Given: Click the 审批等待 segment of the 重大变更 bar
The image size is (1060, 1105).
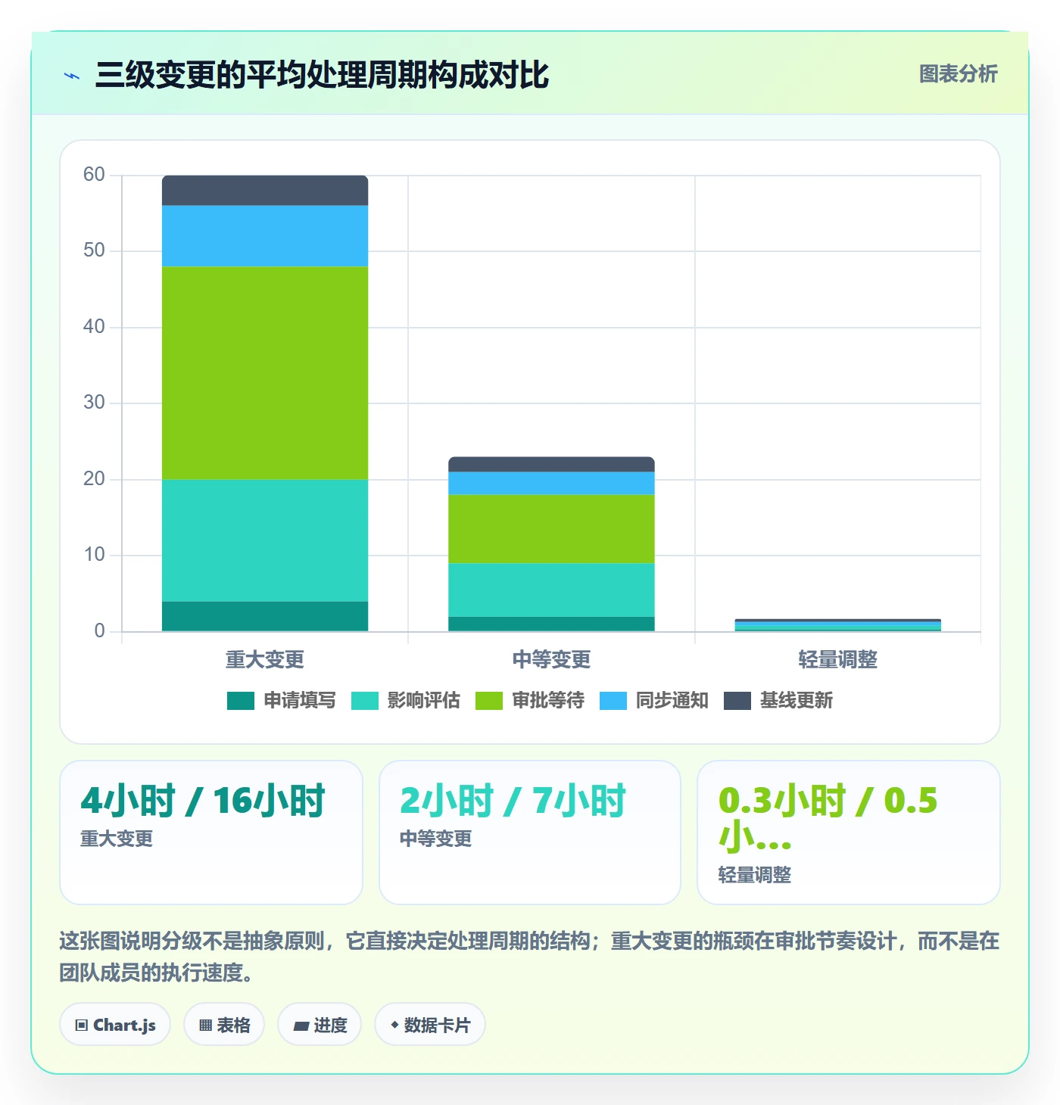Looking at the screenshot, I should 265,373.
